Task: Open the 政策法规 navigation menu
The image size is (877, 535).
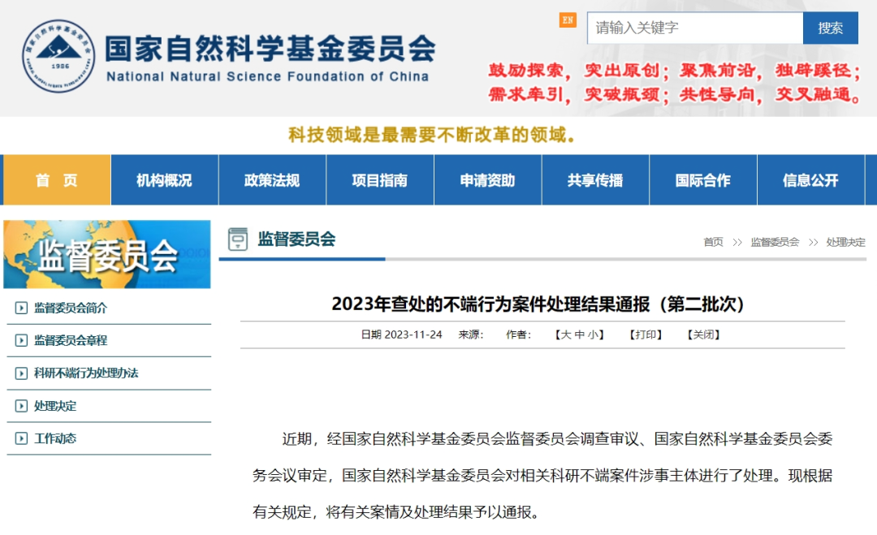Action: (x=272, y=180)
